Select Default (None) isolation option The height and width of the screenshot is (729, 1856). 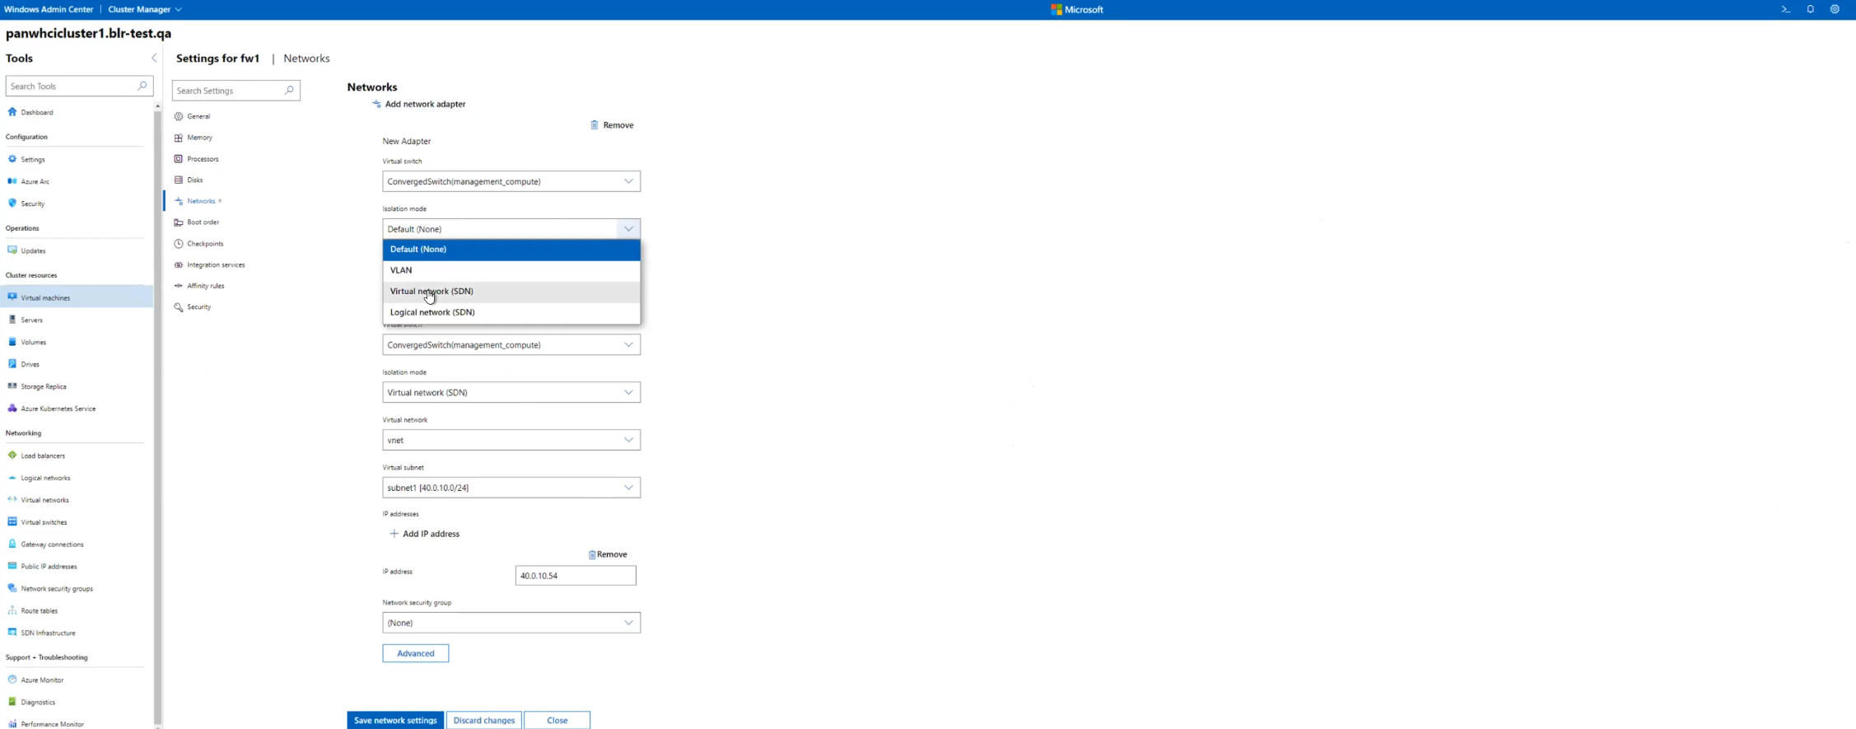point(511,250)
